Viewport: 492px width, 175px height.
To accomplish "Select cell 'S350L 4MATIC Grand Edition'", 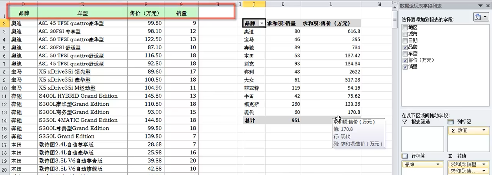I will coord(83,120).
